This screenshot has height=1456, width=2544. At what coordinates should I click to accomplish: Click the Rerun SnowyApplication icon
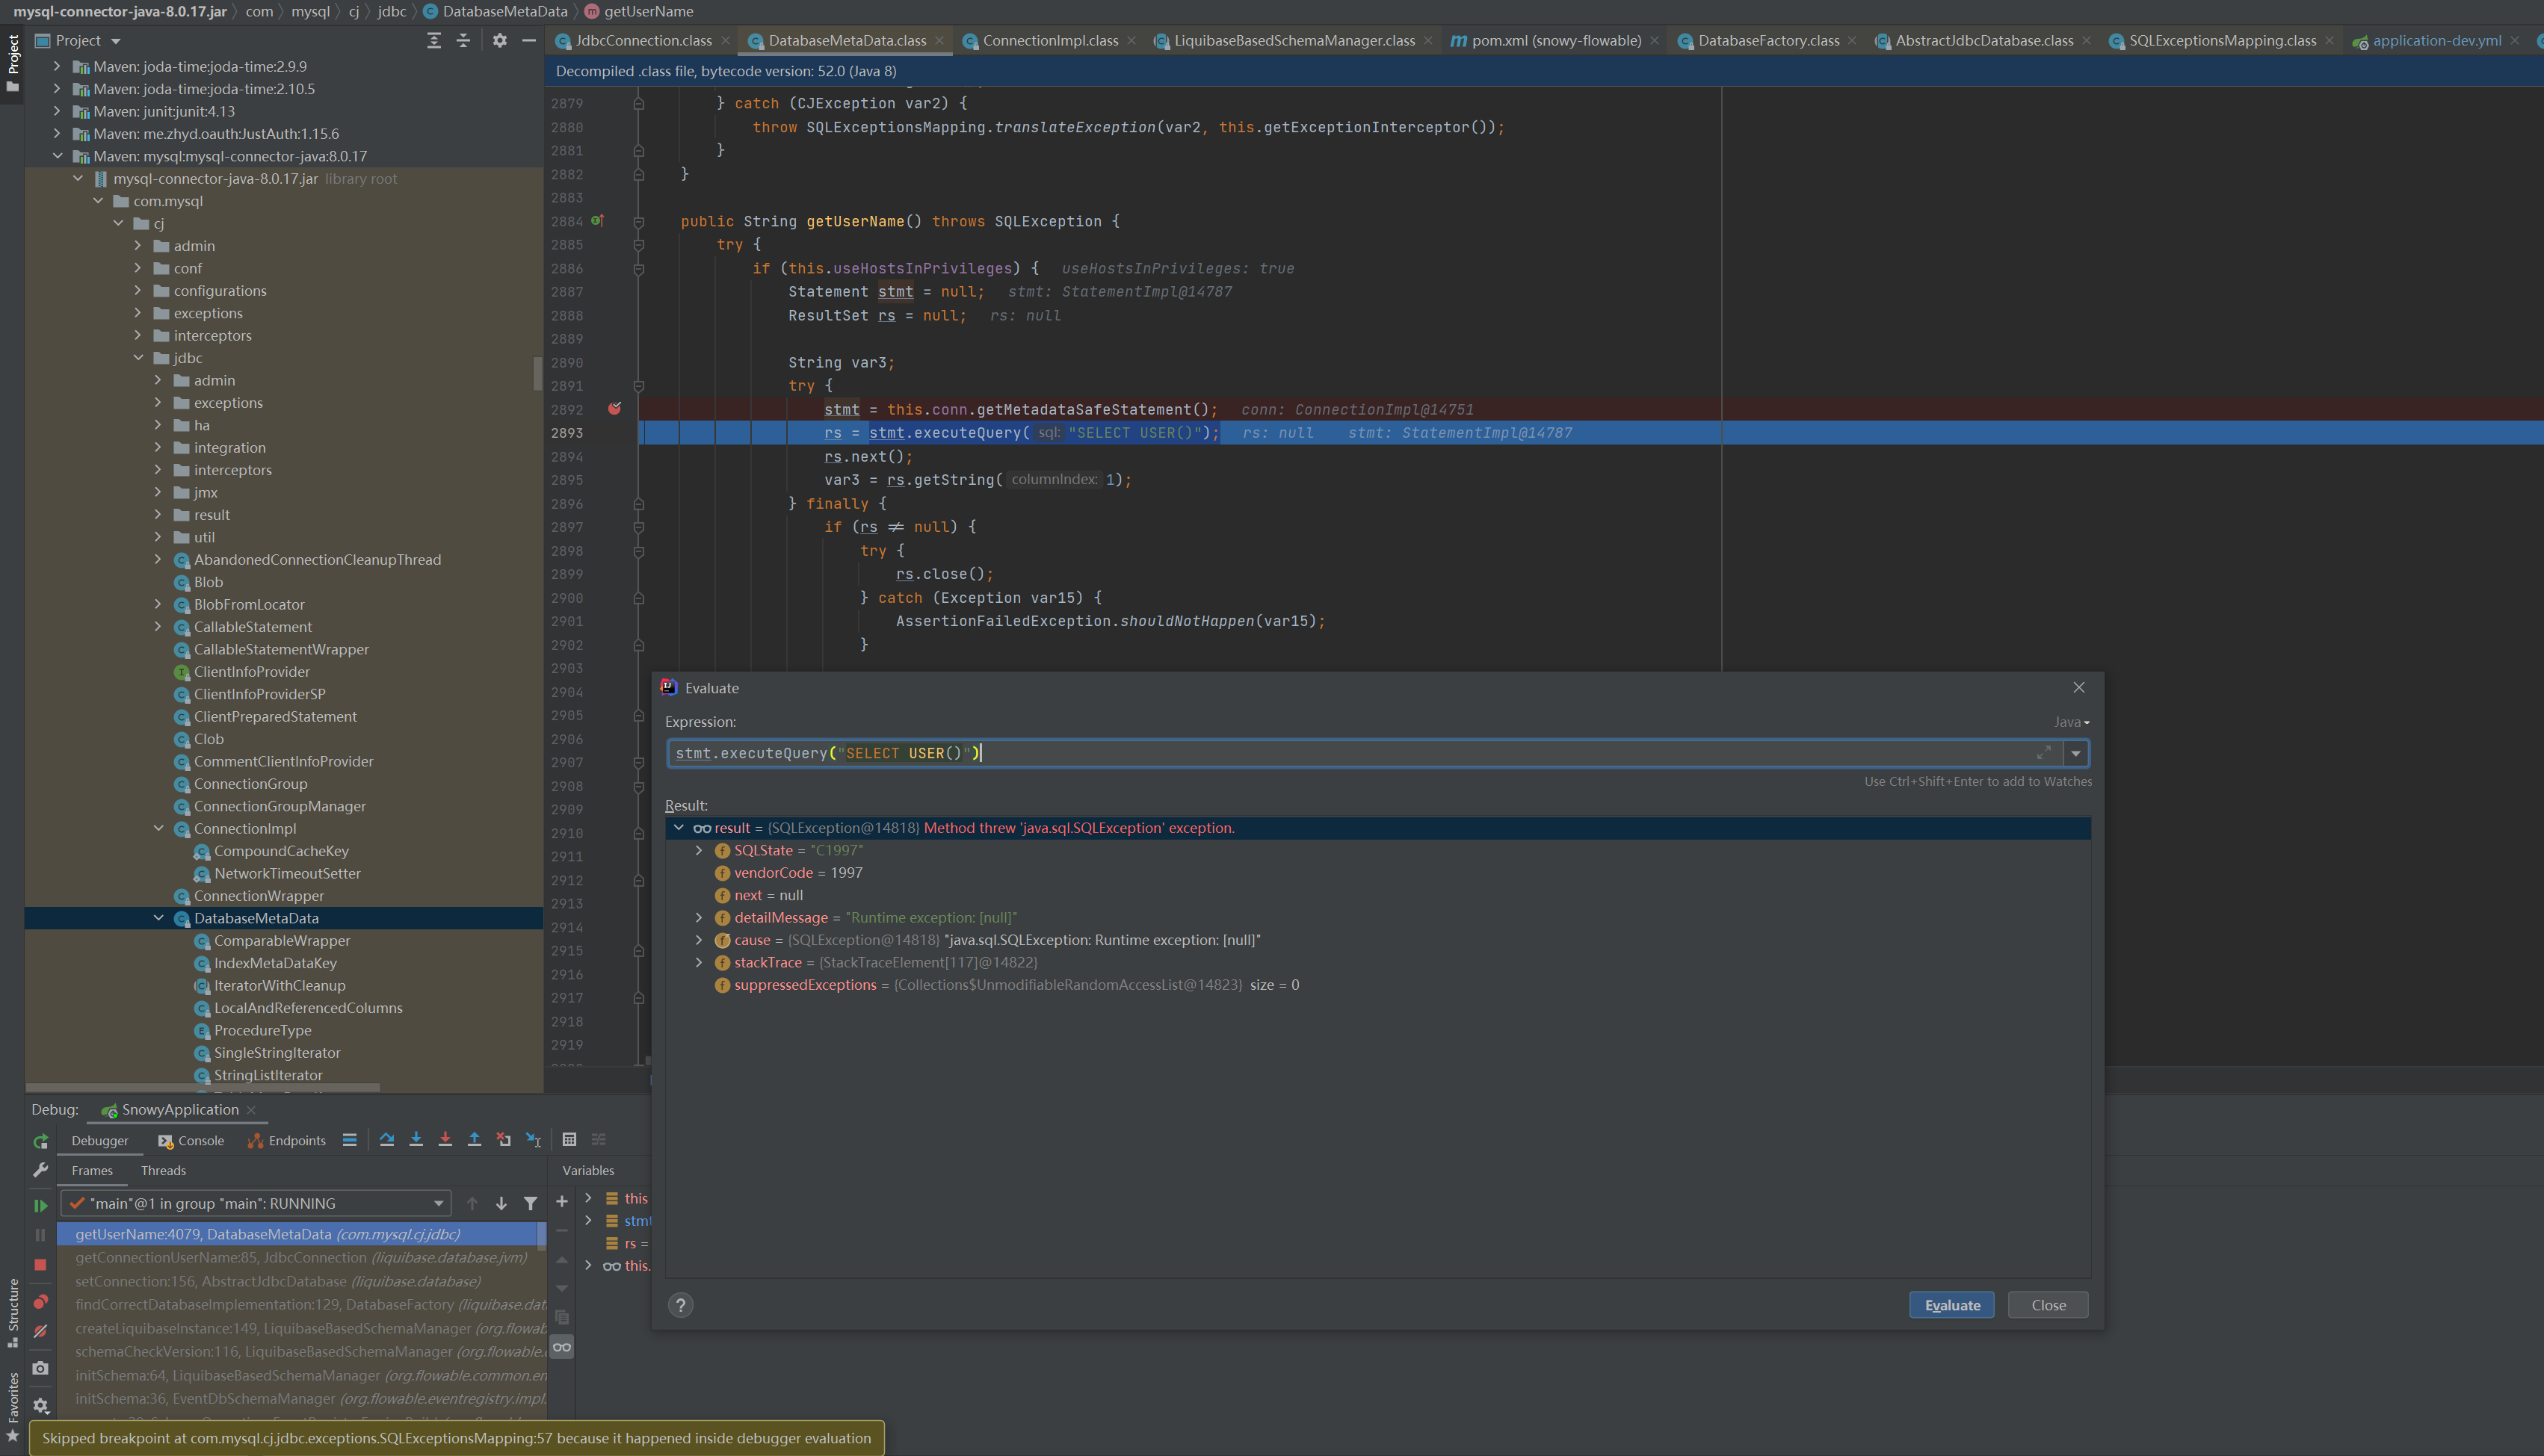40,1141
